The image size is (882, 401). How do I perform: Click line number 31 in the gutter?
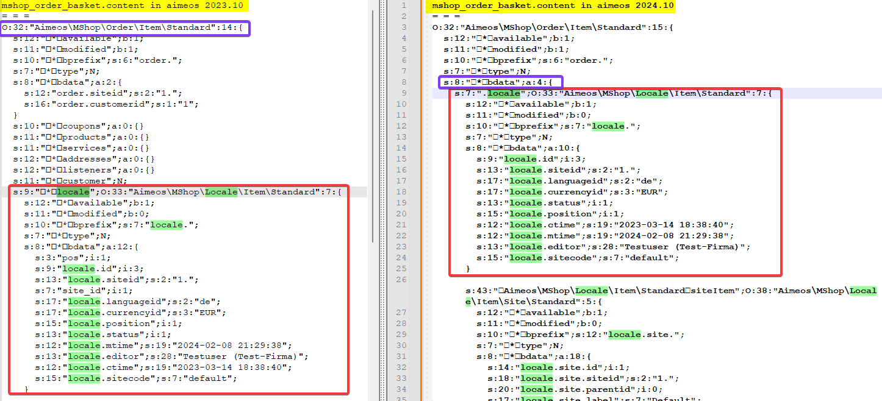point(401,357)
